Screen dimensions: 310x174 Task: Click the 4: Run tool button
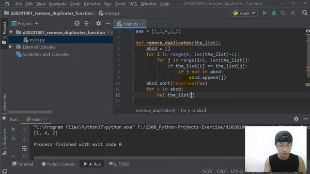pyautogui.click(x=93, y=164)
